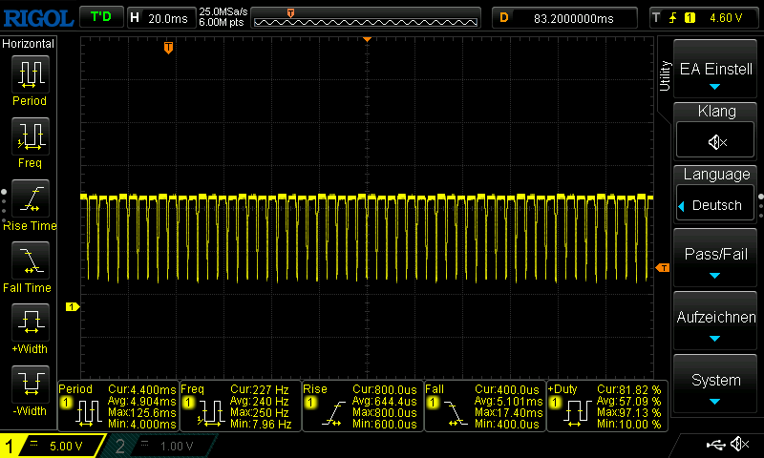Select the -Width measurement icon
Screen dimensions: 764x458
30,385
